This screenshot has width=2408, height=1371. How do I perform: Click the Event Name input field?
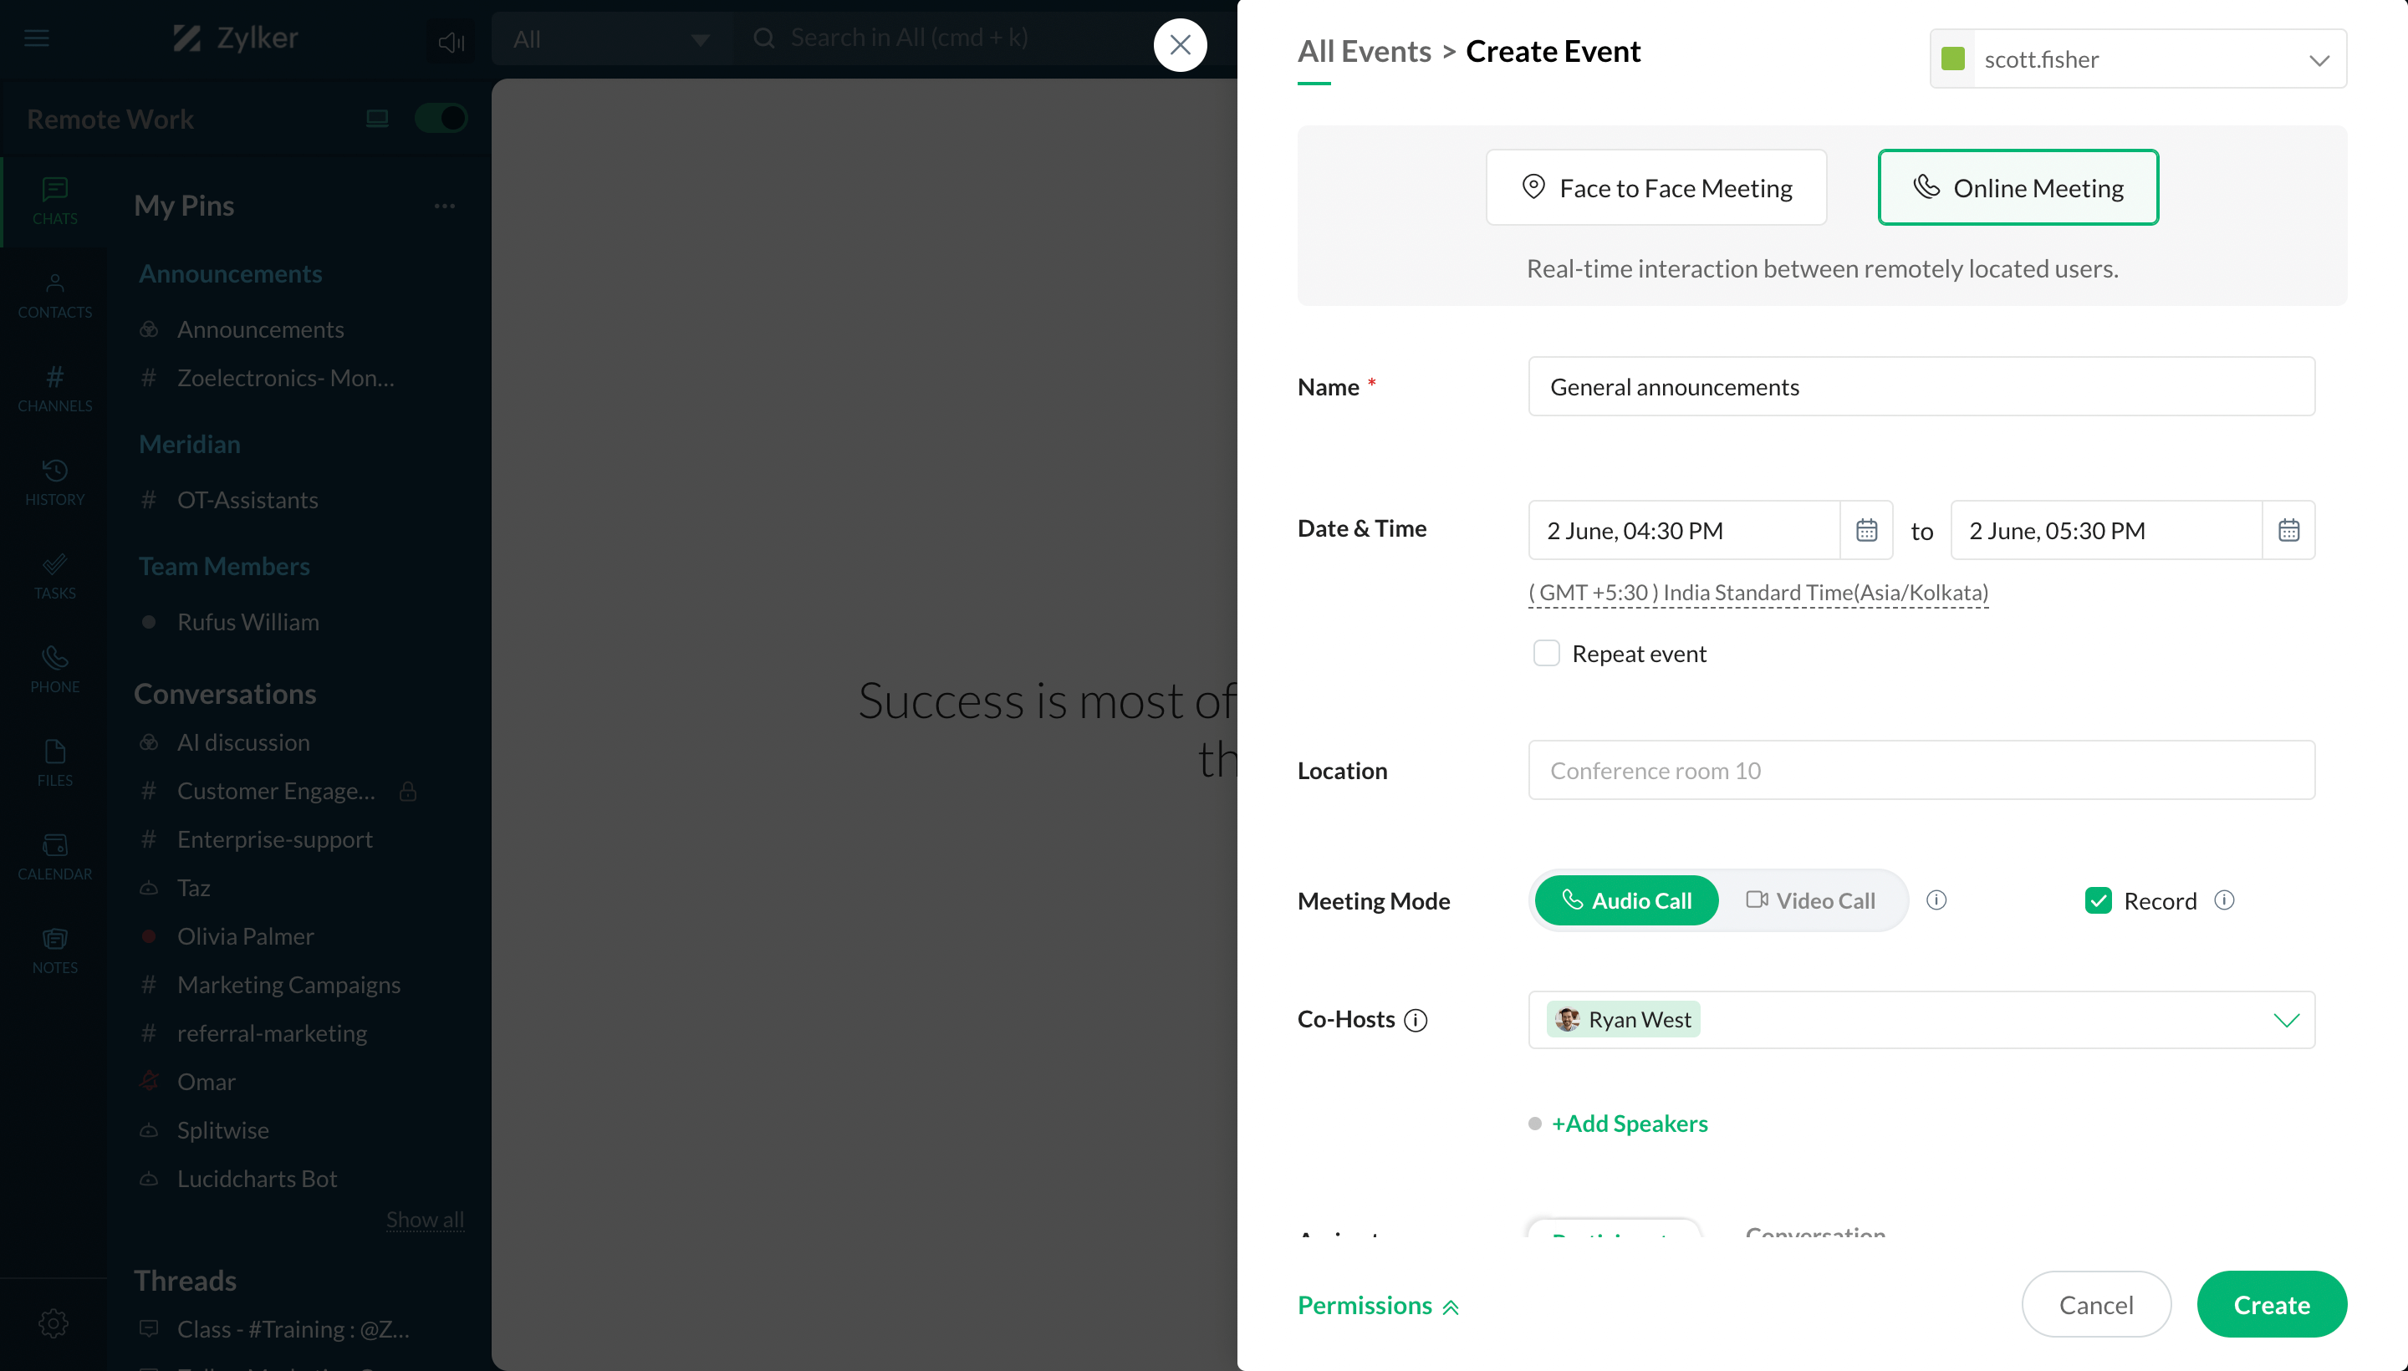1920,385
